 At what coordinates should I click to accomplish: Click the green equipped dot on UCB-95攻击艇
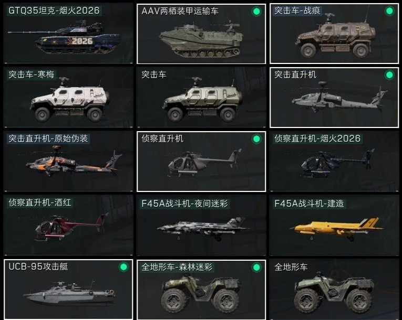[x=123, y=266]
